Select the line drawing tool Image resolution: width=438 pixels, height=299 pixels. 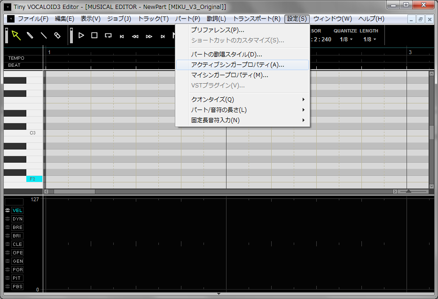click(x=44, y=35)
